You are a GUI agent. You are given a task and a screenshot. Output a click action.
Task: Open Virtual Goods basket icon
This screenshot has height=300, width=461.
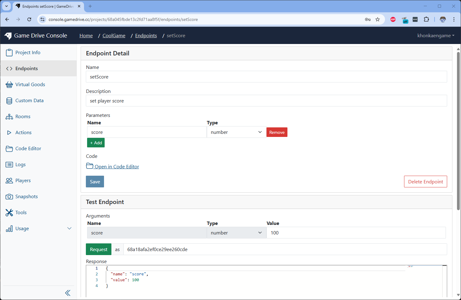9,85
